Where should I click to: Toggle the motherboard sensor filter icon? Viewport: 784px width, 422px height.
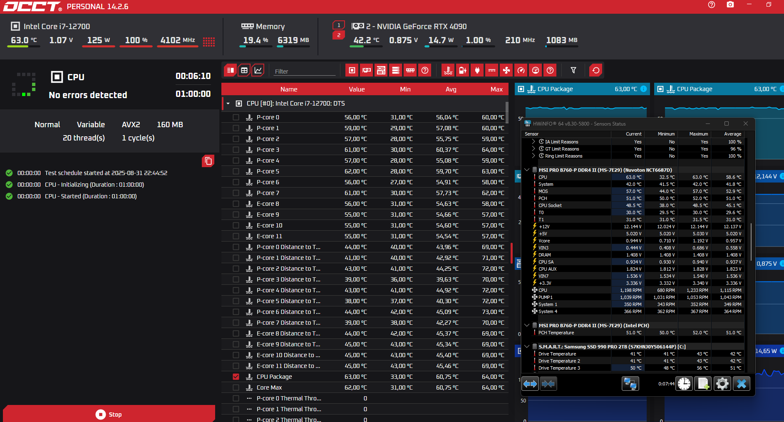[x=381, y=70]
